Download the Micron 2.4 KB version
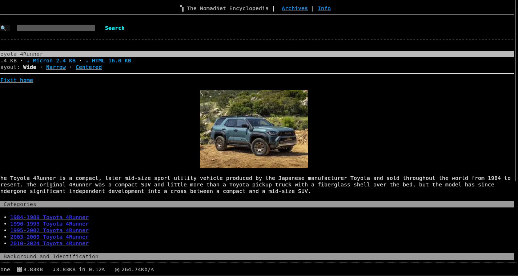518x276 pixels. (x=51, y=61)
